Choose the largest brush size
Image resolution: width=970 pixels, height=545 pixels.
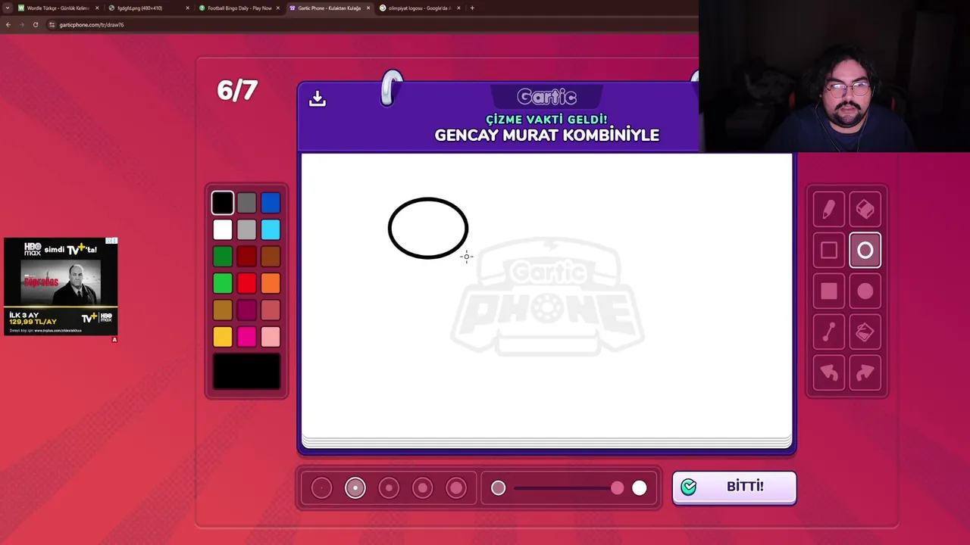click(x=456, y=488)
